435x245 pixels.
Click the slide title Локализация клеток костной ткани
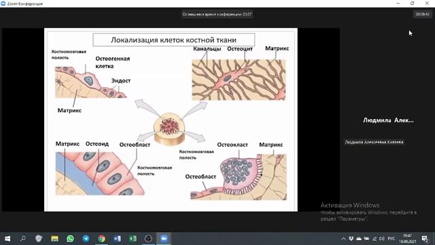coord(174,40)
